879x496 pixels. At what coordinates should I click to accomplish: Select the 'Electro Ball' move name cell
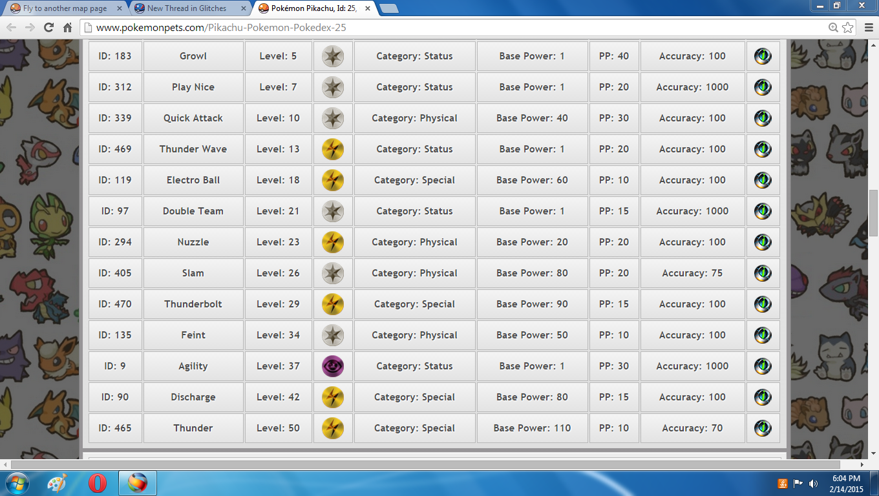pos(193,180)
